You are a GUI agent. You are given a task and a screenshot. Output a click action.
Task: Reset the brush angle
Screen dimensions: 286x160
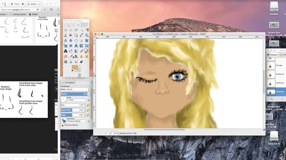[88, 115]
